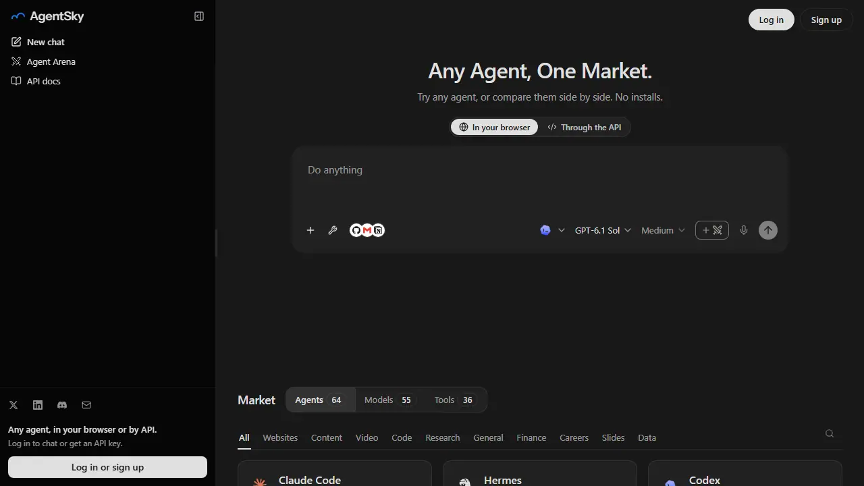Send the prompt with the up-arrow button
The width and height of the screenshot is (864, 486).
[x=768, y=230]
